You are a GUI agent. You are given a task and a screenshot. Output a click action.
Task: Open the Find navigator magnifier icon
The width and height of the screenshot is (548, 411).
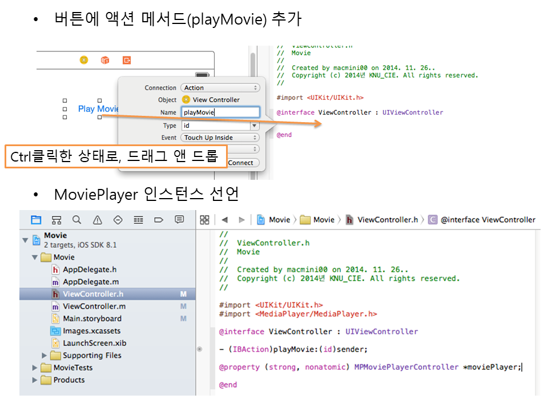tap(76, 220)
